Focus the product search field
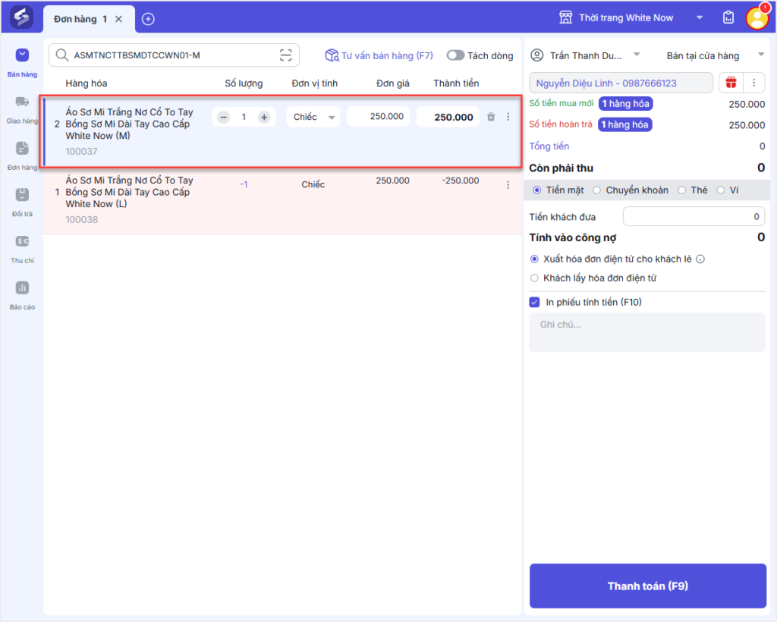The height and width of the screenshot is (622, 777). (174, 55)
